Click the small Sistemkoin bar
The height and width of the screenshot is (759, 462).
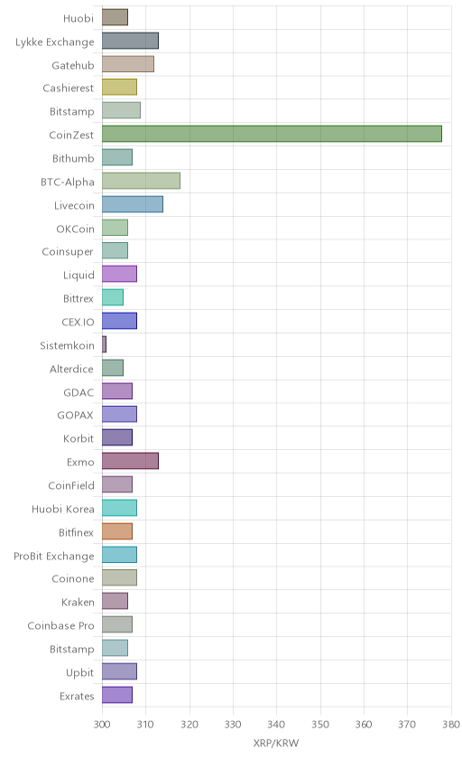coord(104,344)
